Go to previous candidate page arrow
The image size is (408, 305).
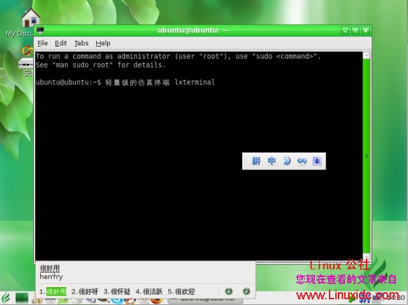229,291
